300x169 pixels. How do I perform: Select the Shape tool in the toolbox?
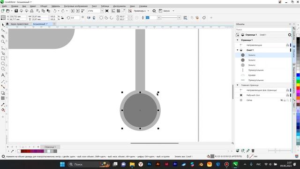(x=3, y=31)
